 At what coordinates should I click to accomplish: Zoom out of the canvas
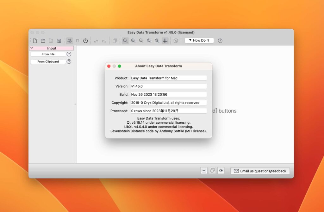pos(141,41)
